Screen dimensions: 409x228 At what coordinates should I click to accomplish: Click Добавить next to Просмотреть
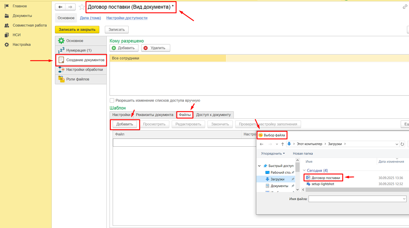(125, 124)
